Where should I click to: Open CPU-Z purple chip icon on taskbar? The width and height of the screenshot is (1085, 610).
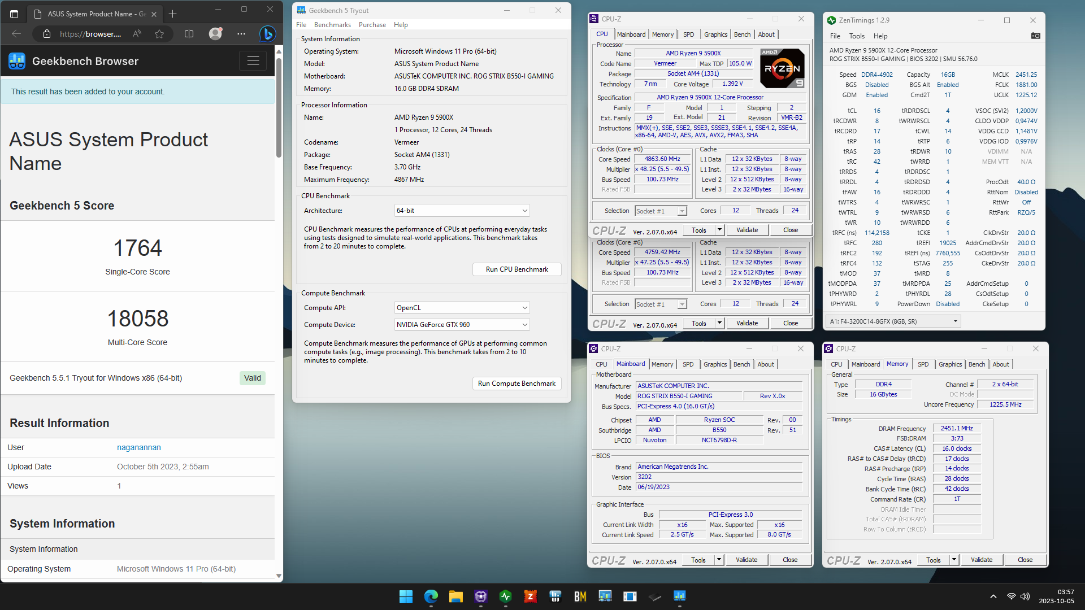coord(481,596)
